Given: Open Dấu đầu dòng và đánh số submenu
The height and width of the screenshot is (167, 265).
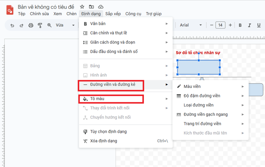Looking at the screenshot, I should coord(126,52).
